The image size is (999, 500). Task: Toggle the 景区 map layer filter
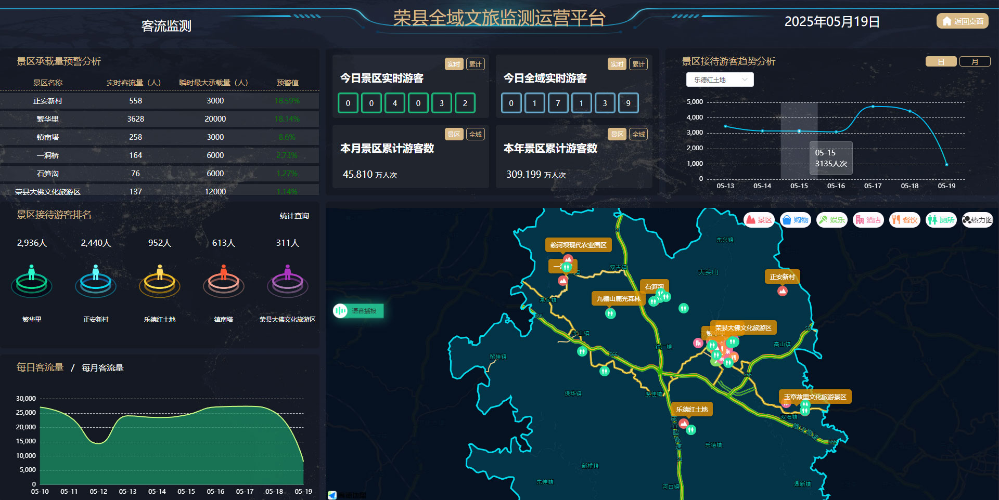coord(759,220)
